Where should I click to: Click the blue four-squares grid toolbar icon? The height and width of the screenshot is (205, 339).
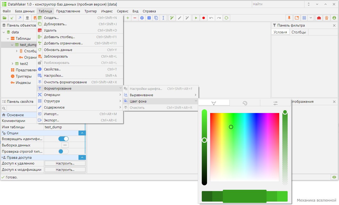point(304,18)
